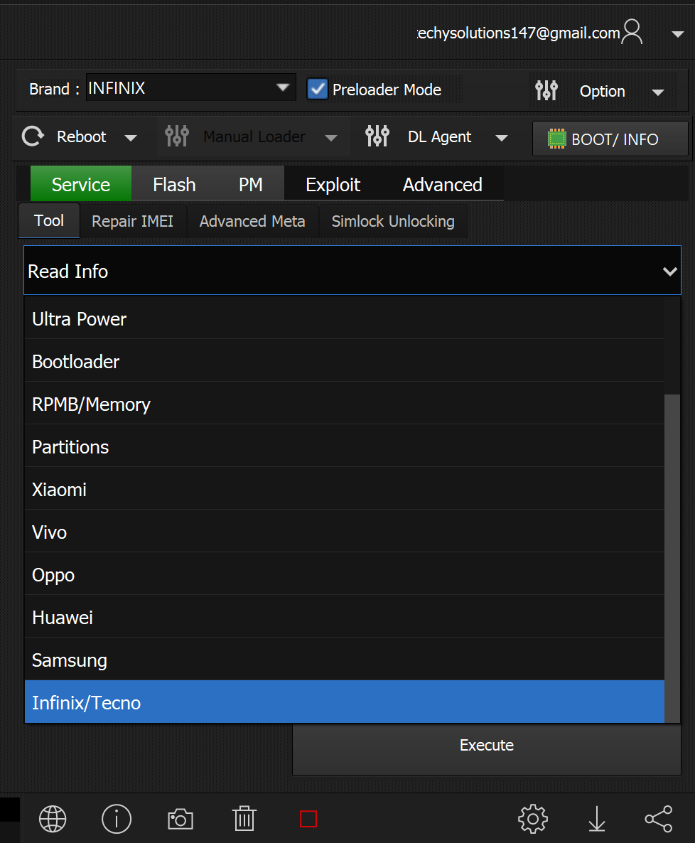695x843 pixels.
Task: Click the red stop square icon
Action: (x=308, y=819)
